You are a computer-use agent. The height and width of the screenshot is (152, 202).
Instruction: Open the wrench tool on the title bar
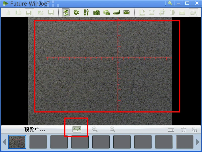click(x=170, y=3)
